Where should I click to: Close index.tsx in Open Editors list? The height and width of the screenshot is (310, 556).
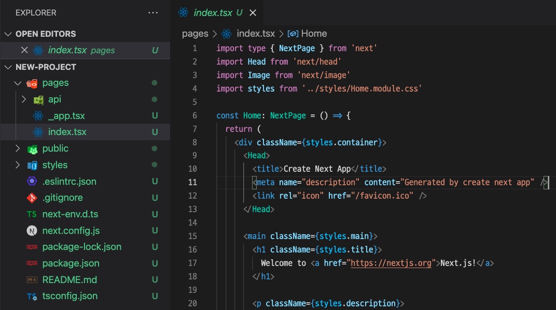[x=24, y=50]
